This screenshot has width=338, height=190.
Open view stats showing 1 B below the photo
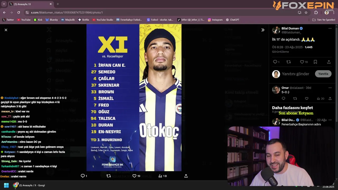(163, 176)
